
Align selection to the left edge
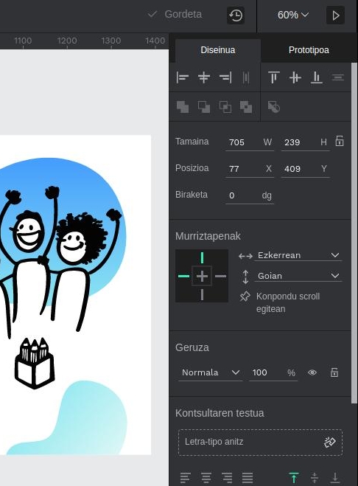[x=183, y=77]
